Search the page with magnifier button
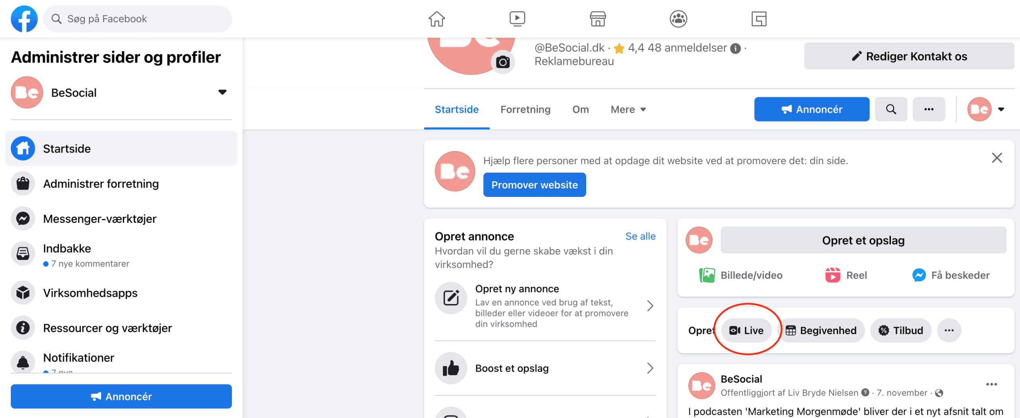This screenshot has width=1020, height=418. point(891,109)
